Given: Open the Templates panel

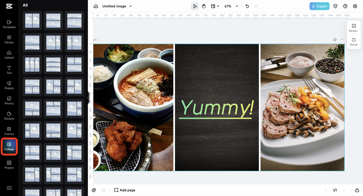Looking at the screenshot, I should coord(9,24).
